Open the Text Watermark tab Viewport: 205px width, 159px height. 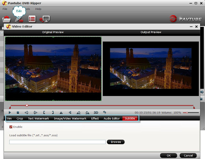[38, 118]
